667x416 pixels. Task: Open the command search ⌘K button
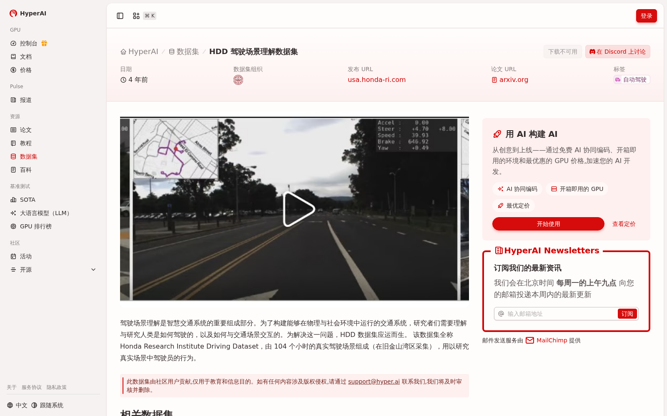[x=144, y=16]
